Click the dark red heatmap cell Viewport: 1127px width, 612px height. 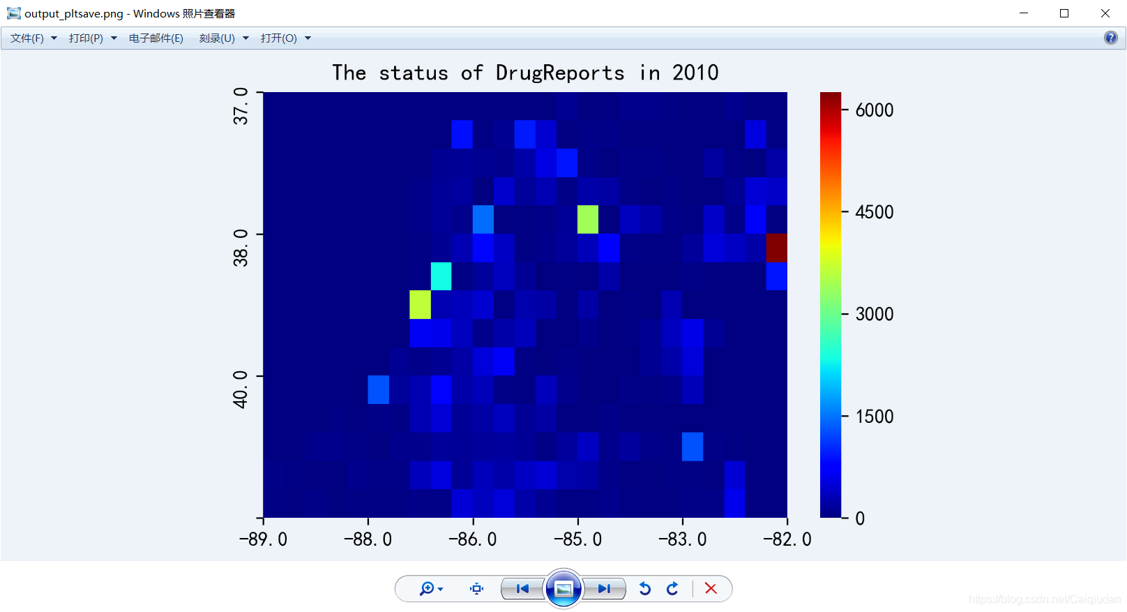point(777,248)
